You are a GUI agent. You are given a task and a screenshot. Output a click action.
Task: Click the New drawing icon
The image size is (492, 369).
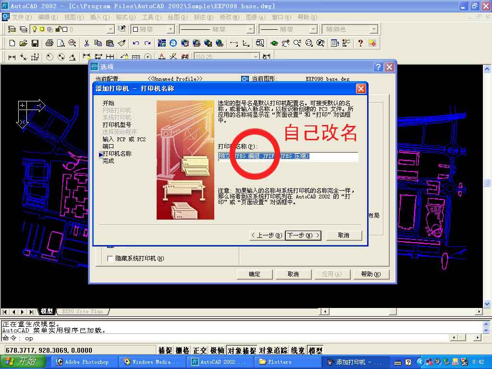pos(12,43)
